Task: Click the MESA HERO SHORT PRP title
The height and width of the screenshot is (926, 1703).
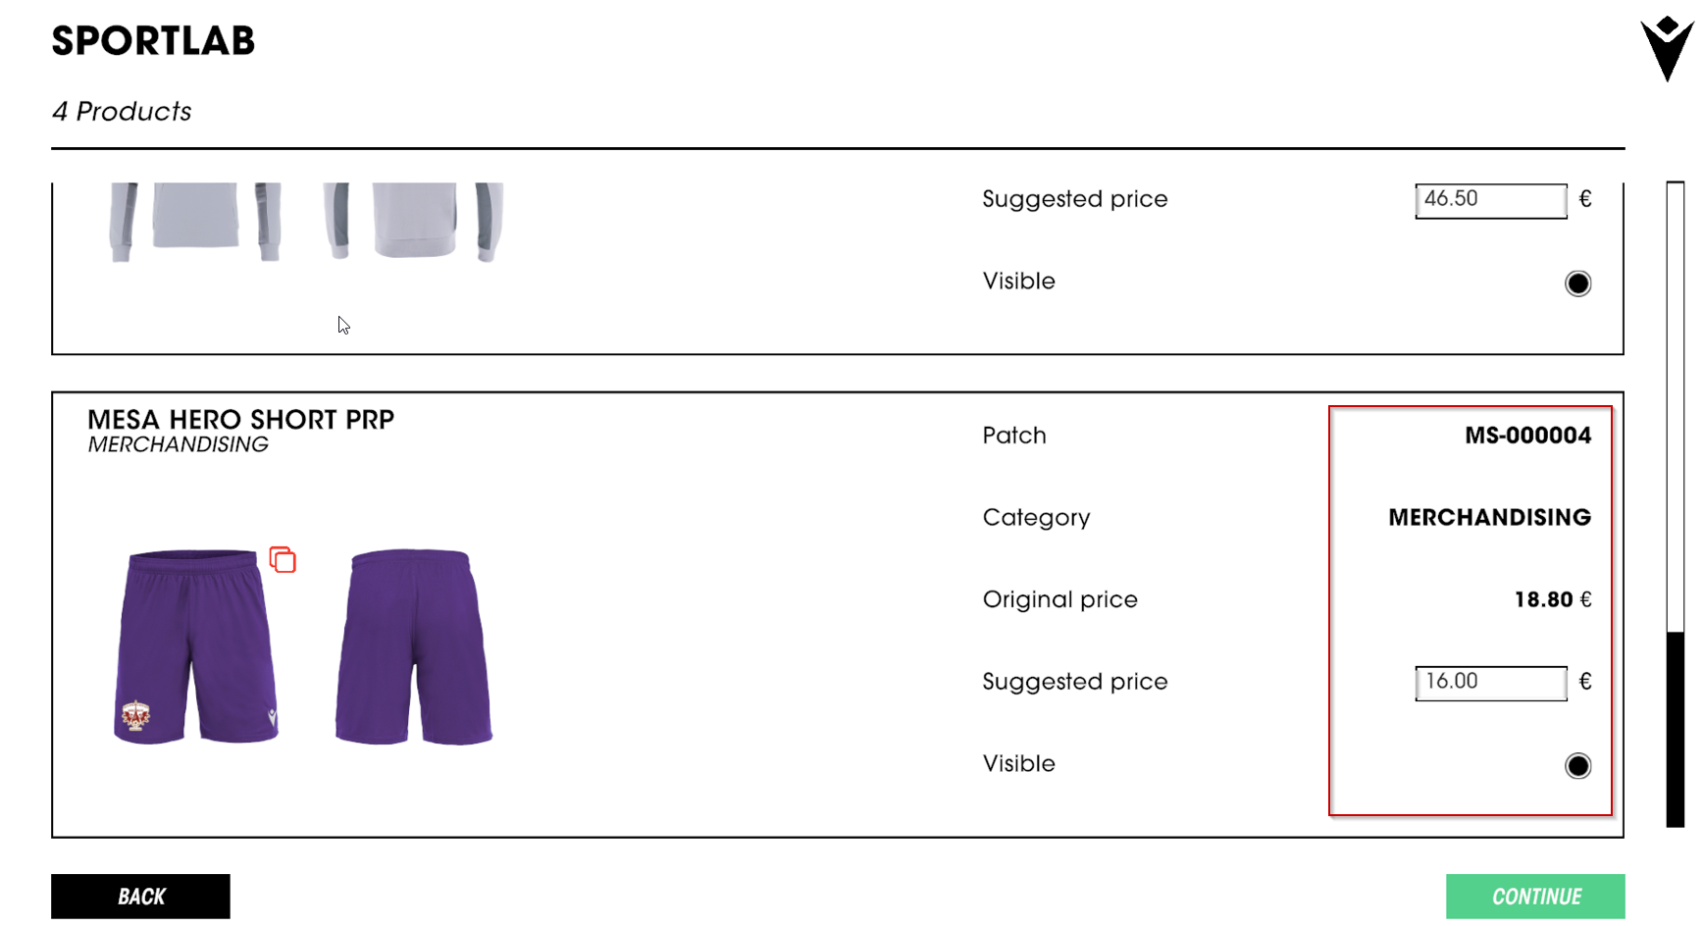Action: [240, 420]
